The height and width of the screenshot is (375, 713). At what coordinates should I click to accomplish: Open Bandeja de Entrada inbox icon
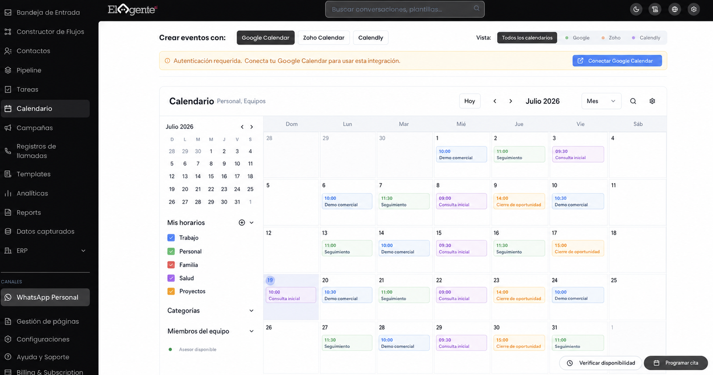8,12
